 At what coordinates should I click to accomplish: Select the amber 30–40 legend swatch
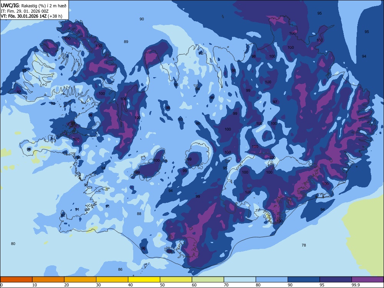tap(112, 280)
